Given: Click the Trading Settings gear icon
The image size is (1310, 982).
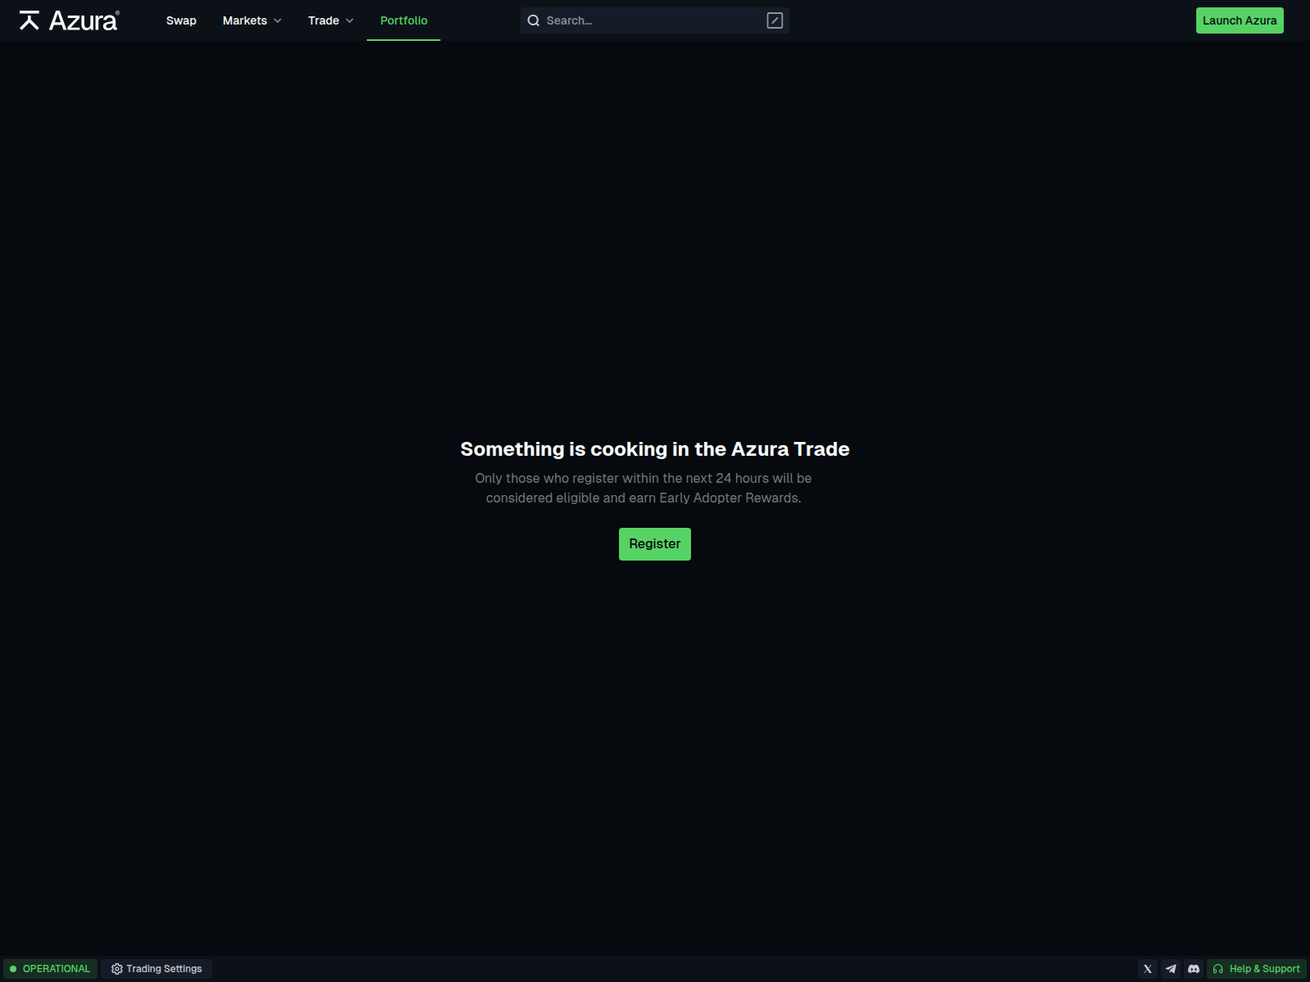Looking at the screenshot, I should [x=115, y=968].
